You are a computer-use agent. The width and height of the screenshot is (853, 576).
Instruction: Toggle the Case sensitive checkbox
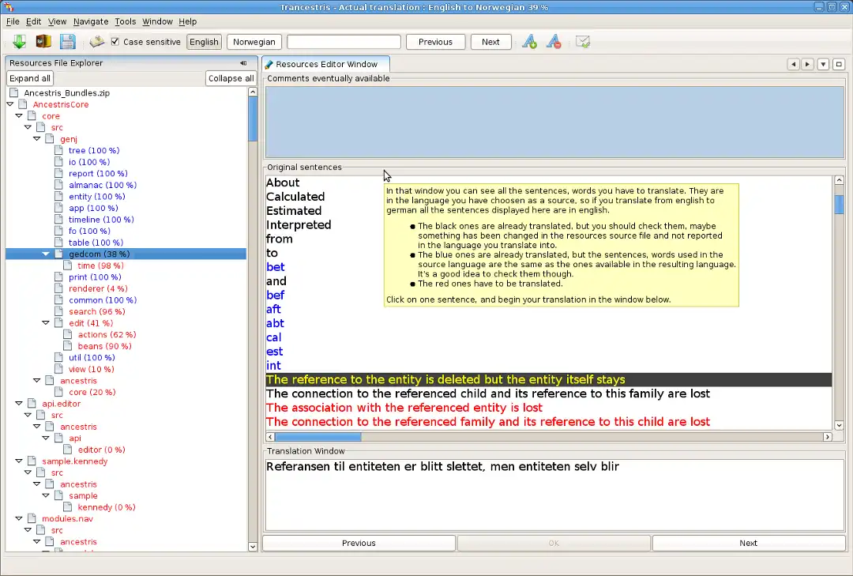(x=115, y=41)
